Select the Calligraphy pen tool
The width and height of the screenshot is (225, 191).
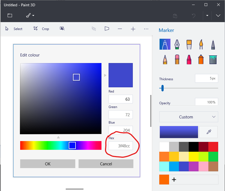pos(177,44)
